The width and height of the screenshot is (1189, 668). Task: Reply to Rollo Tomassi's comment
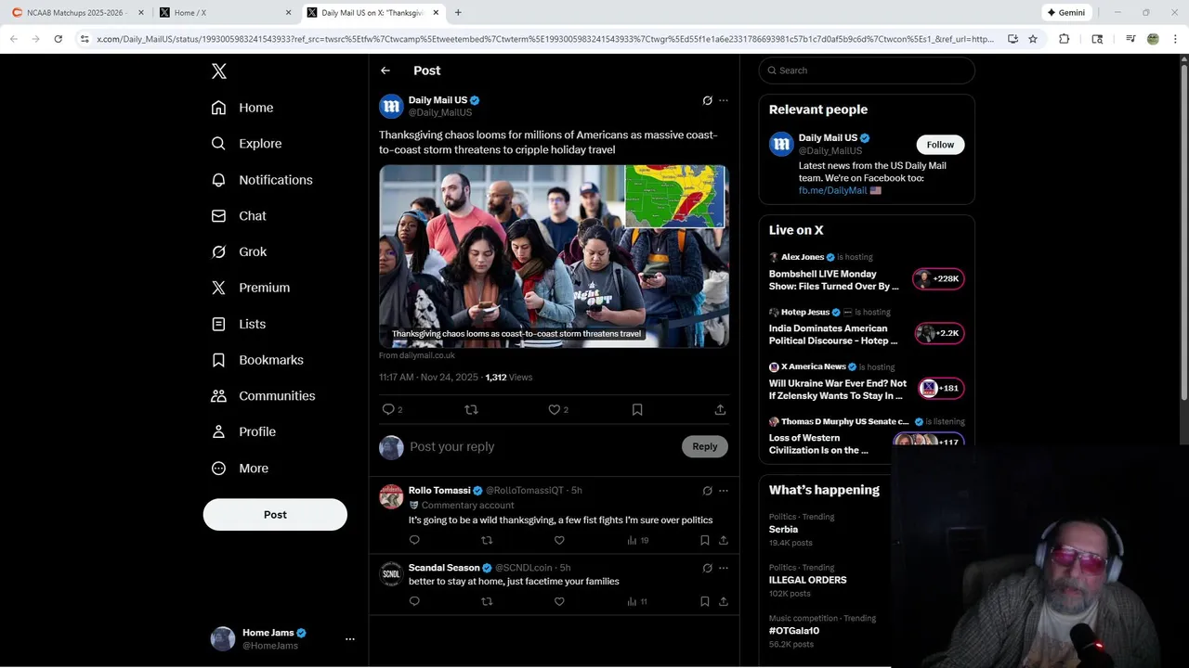414,540
